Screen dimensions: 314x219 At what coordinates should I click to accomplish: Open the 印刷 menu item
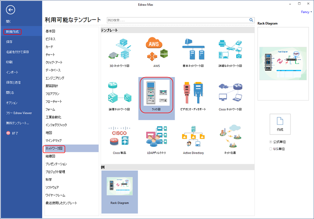9,62
